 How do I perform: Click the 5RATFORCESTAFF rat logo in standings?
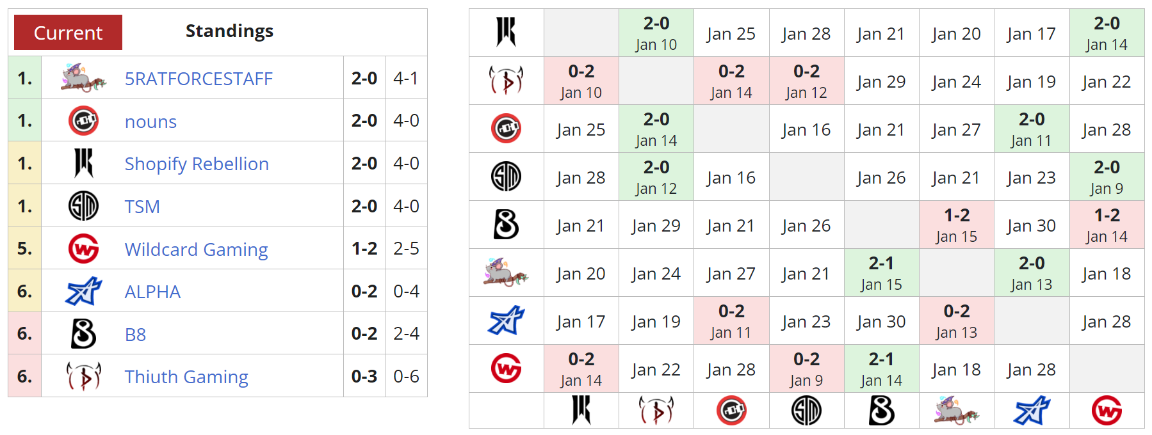(83, 78)
